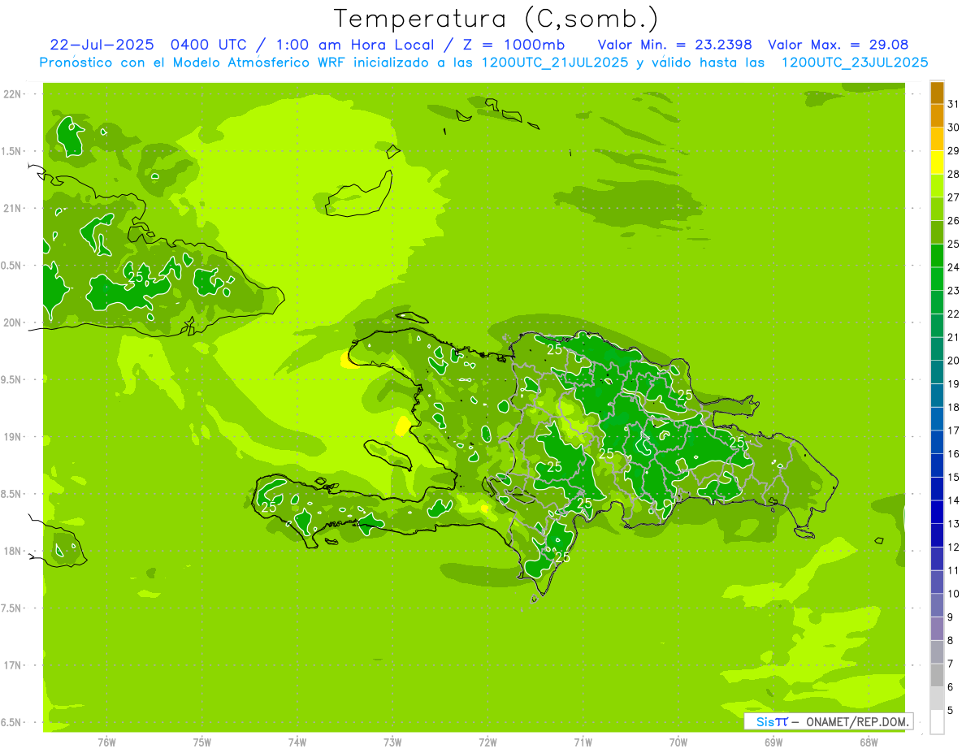Click longitude label "75W"
Image resolution: width=975 pixels, height=753 pixels.
pos(202,742)
